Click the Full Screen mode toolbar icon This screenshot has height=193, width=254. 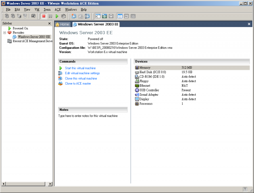[x=104, y=16]
